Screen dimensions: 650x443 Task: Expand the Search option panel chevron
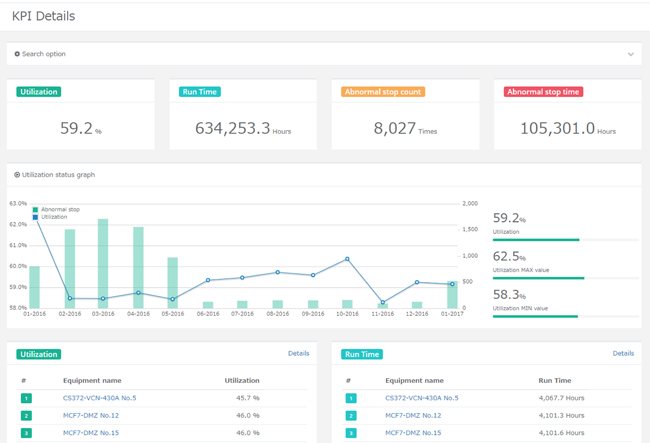[x=631, y=54]
